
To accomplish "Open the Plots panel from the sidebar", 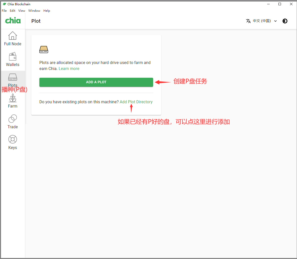I will pyautogui.click(x=13, y=80).
